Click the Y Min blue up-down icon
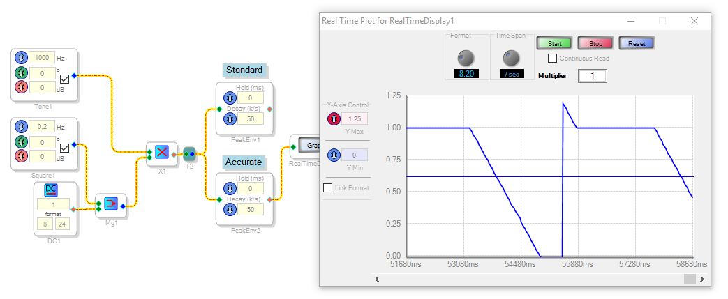 [x=333, y=155]
